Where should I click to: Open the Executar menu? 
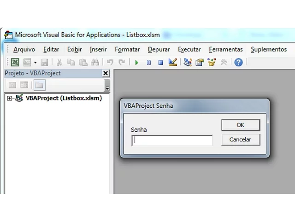pos(189,49)
